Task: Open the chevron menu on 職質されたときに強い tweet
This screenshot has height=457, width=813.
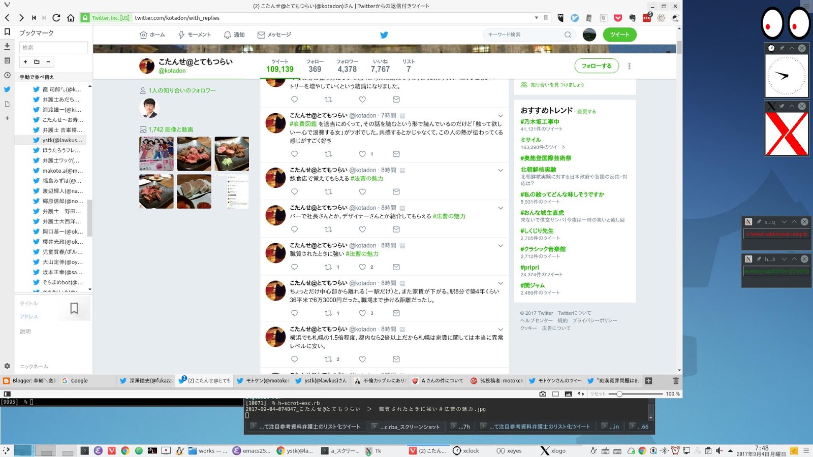Action: [x=501, y=245]
